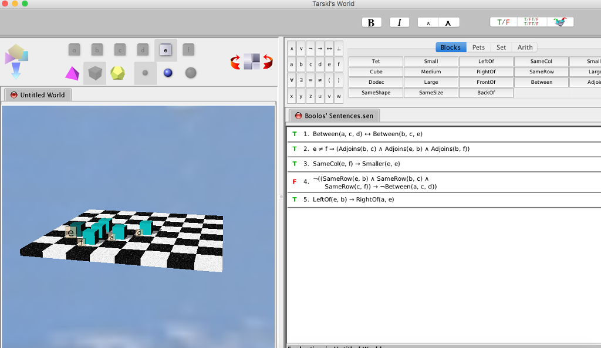Image resolution: width=601 pixels, height=348 pixels.
Task: Set block size to medium blue sphere
Action: (168, 73)
